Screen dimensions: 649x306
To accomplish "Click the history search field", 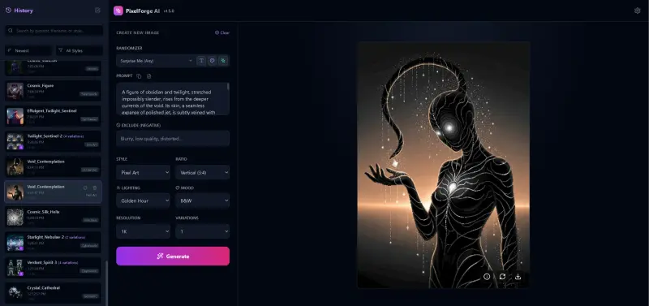I will point(54,31).
